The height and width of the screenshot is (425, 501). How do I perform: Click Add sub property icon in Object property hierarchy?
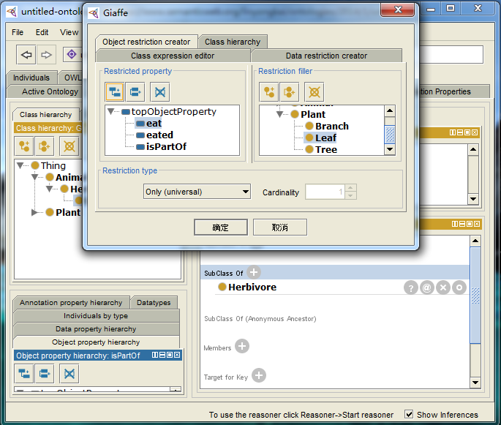pyautogui.click(x=24, y=374)
